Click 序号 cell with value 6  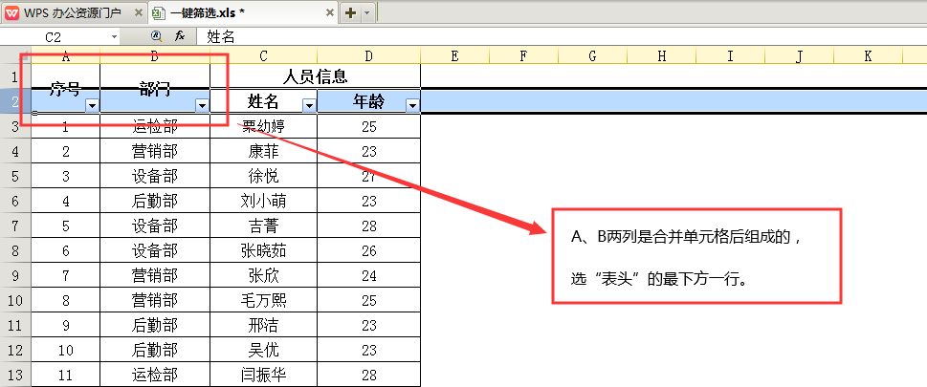(x=66, y=250)
